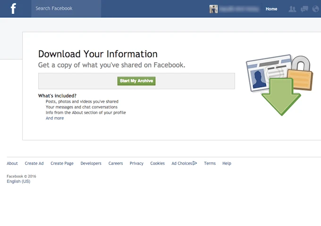
Task: Go to Home in the top bar
Action: 271,9
